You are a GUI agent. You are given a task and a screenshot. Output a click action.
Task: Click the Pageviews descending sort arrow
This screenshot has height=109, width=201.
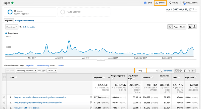tap(109, 77)
